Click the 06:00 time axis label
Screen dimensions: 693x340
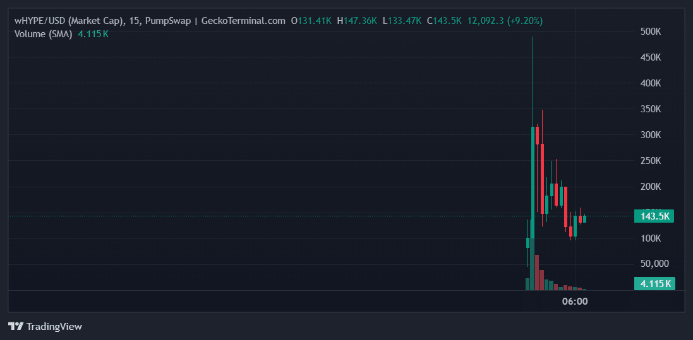[x=575, y=302]
